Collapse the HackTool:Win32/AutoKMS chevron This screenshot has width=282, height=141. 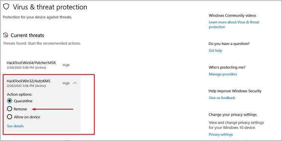click(75, 83)
